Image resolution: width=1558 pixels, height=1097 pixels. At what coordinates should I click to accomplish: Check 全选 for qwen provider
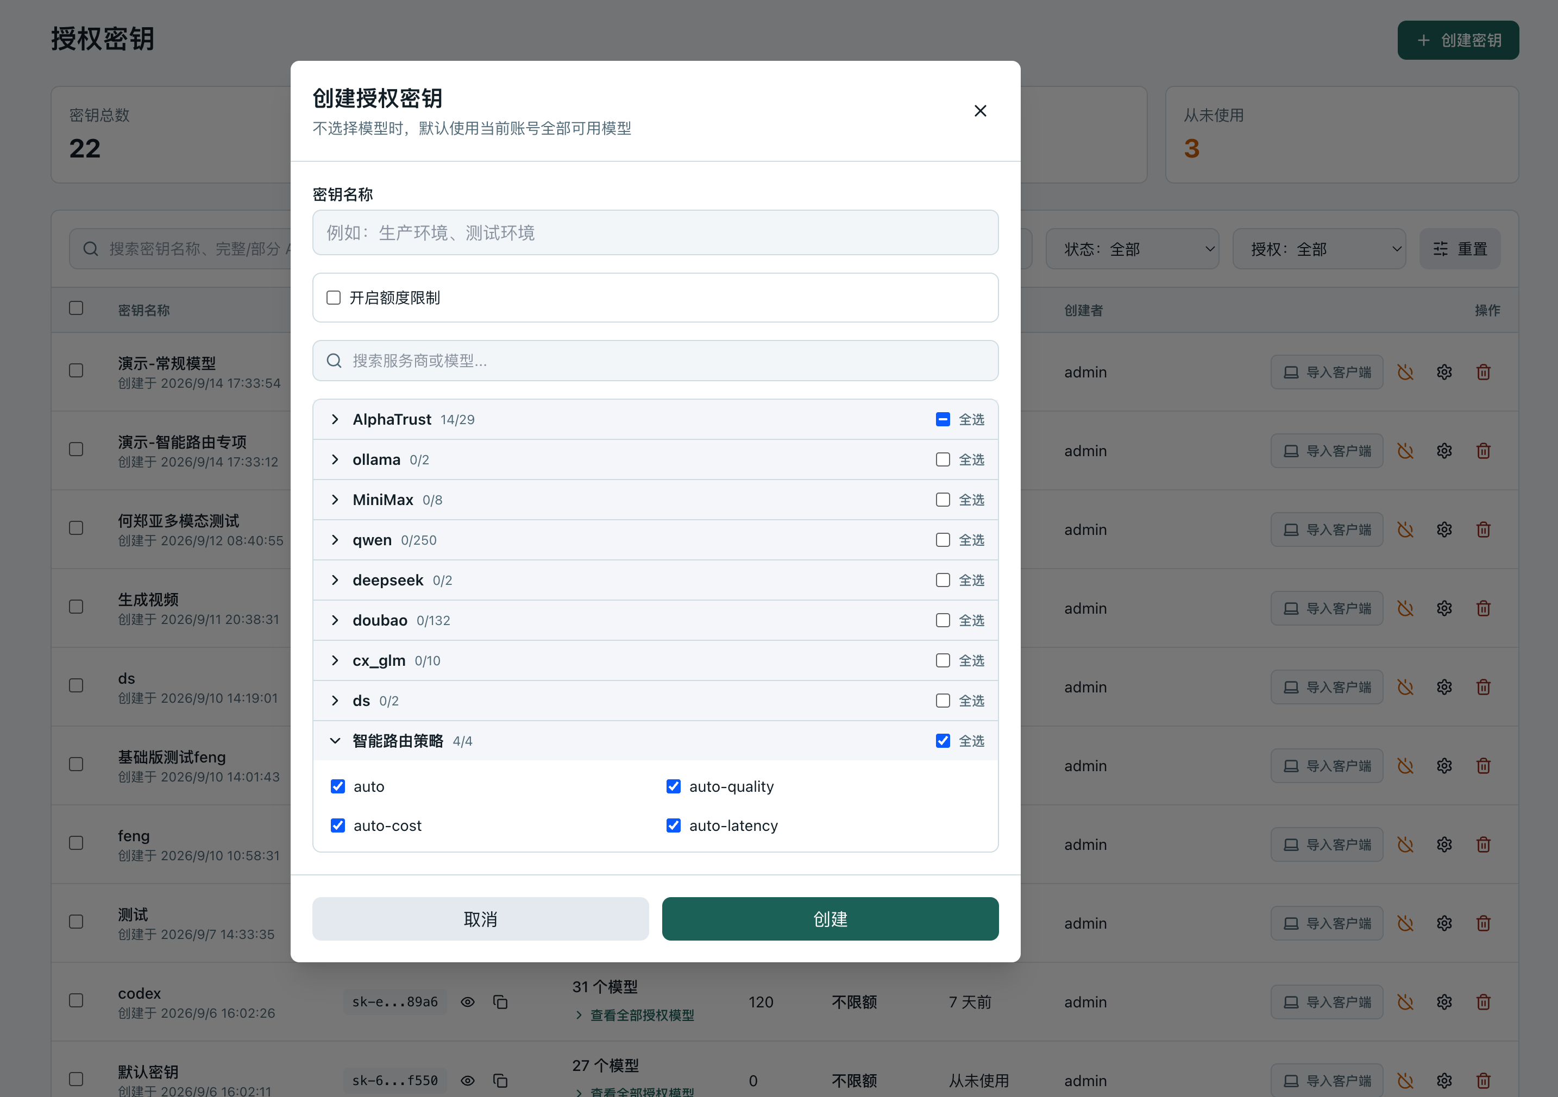point(943,539)
